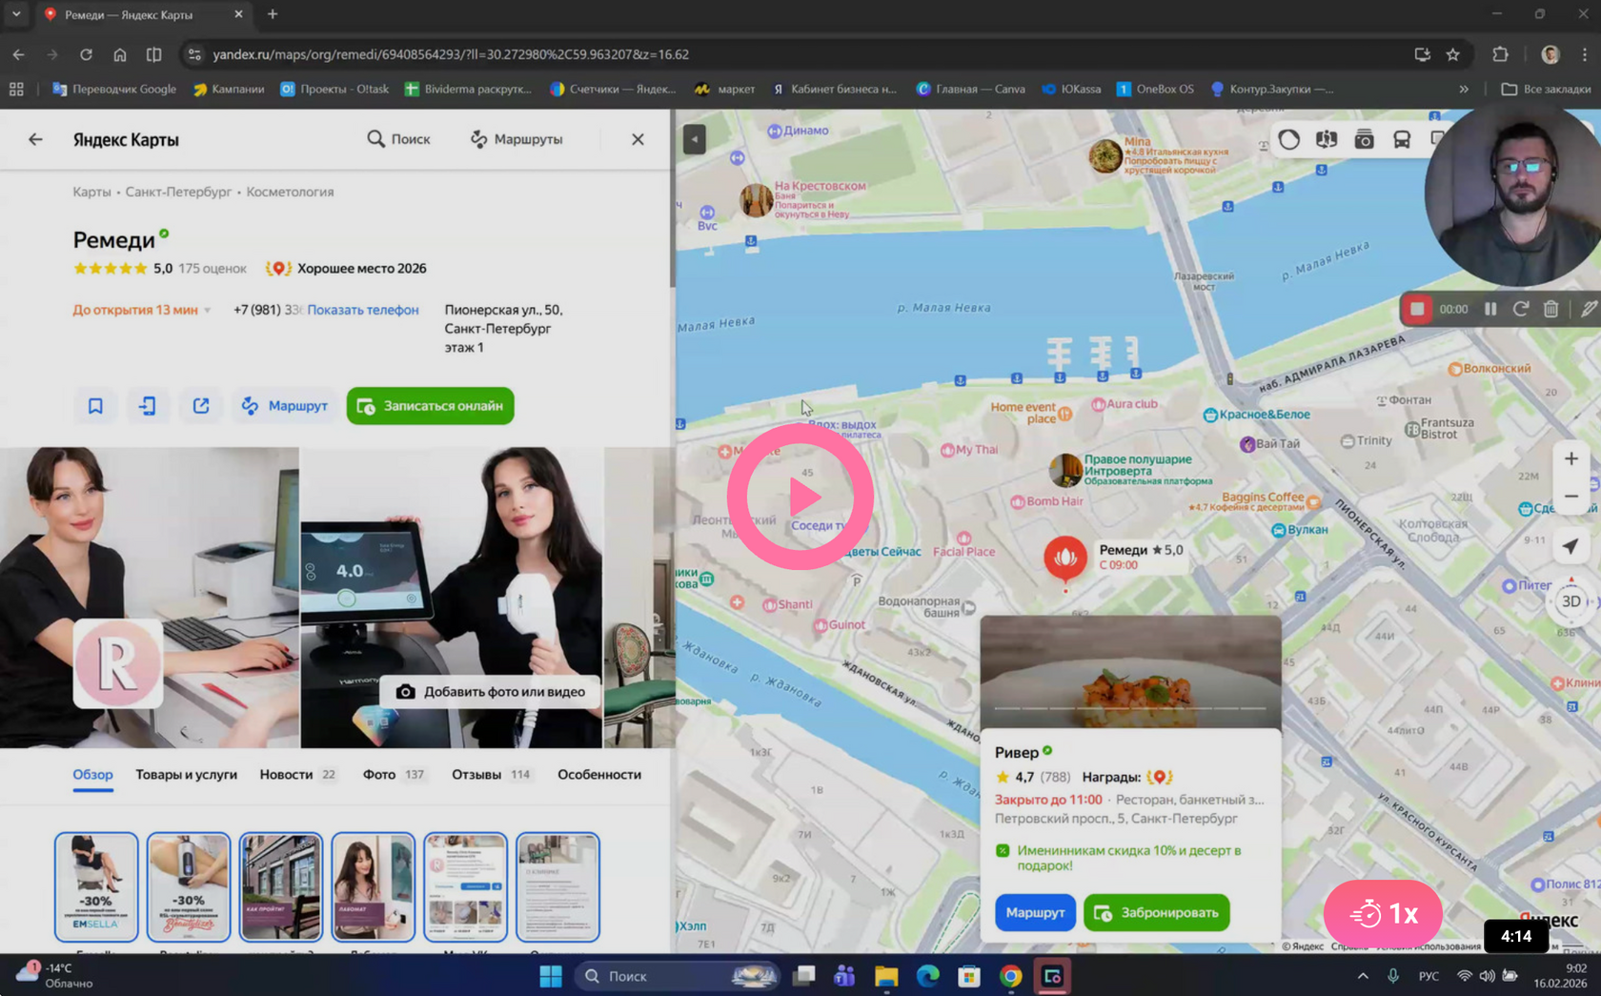Click Забронировать in the Ривер card
Image resolution: width=1601 pixels, height=996 pixels.
(x=1157, y=913)
